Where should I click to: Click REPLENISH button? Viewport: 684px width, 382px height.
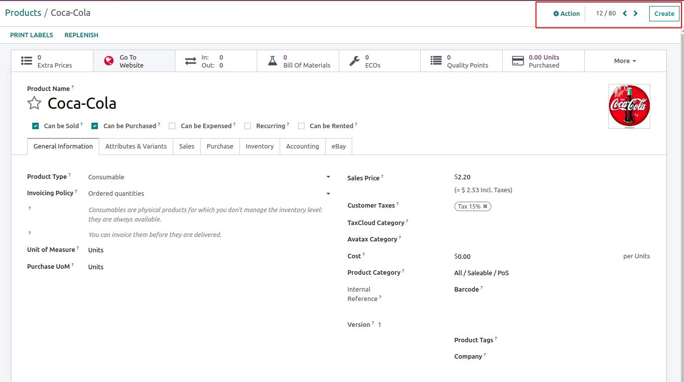(81, 35)
